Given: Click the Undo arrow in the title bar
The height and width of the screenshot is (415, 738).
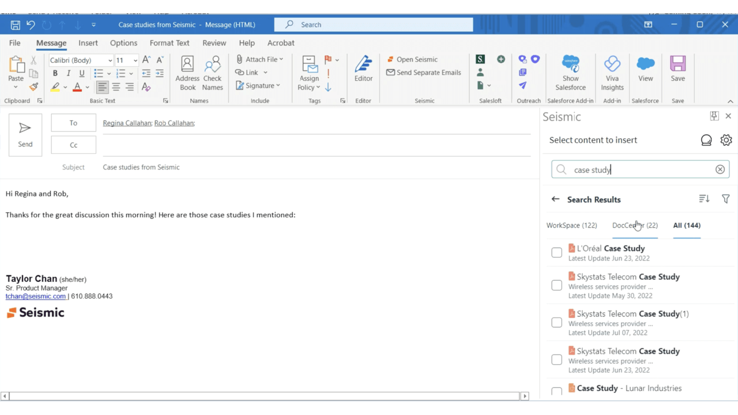Looking at the screenshot, I should [31, 25].
